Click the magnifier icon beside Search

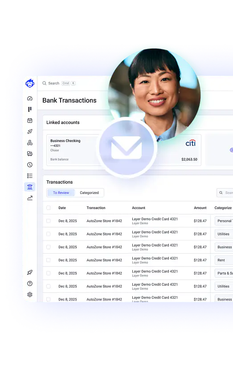tap(45, 83)
